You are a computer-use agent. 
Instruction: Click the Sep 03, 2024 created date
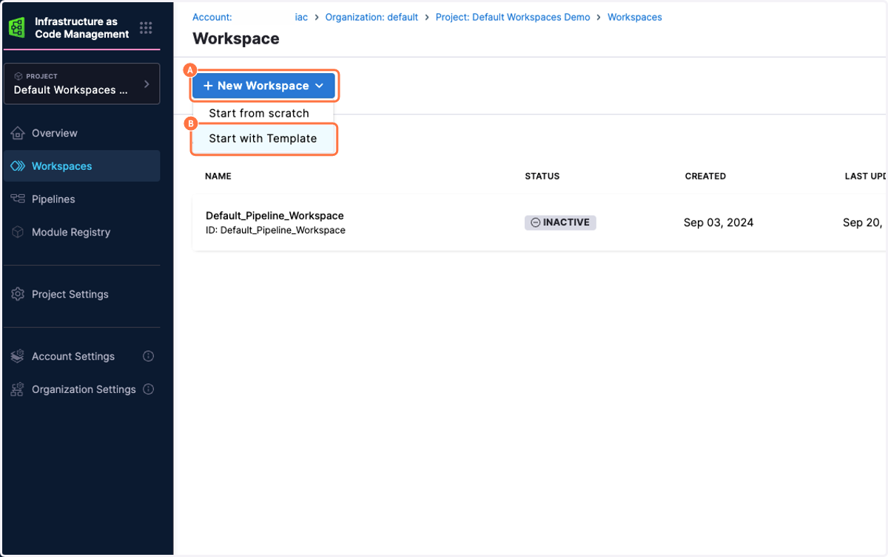[x=719, y=222]
